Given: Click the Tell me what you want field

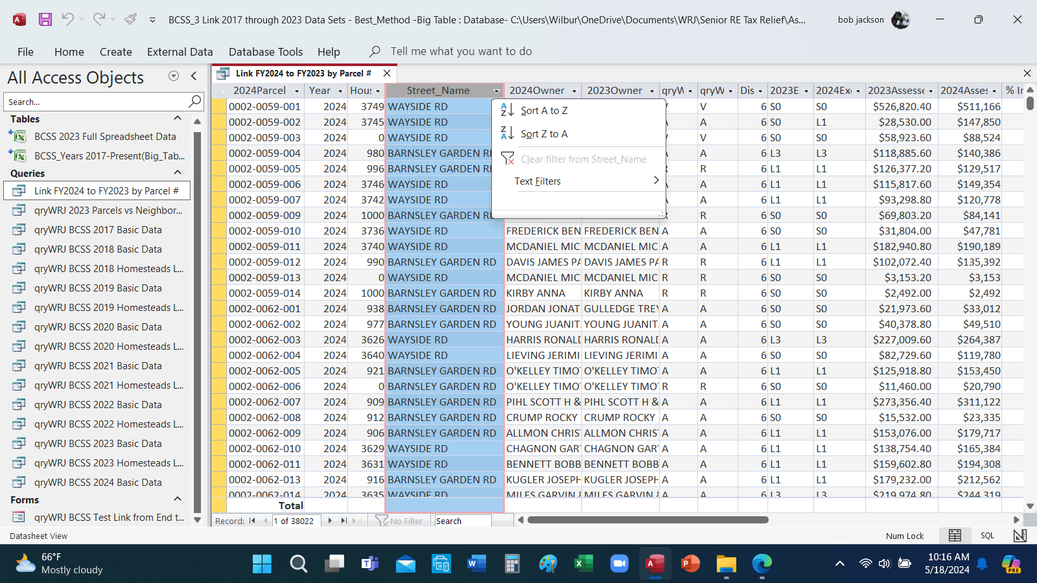Looking at the screenshot, I should click(x=461, y=51).
